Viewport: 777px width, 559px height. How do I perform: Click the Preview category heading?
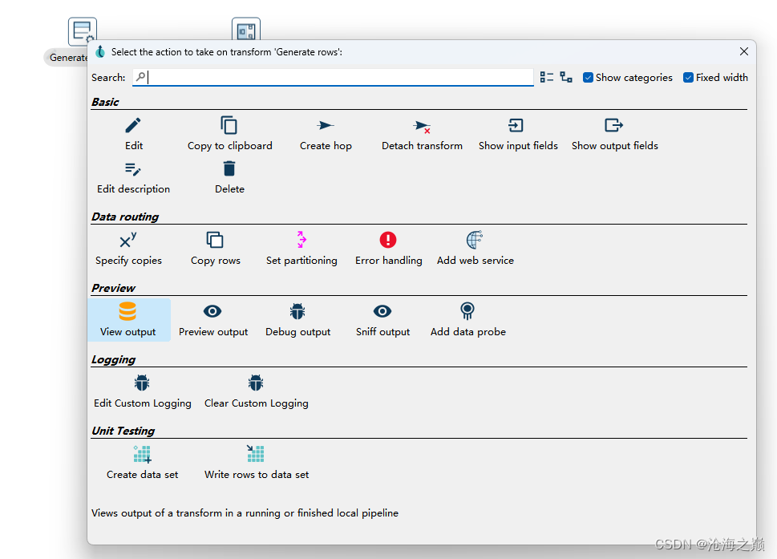tap(114, 289)
